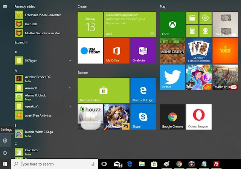This screenshot has height=169, width=241.
Task: Expand the Recently added list
Action: pos(21,42)
